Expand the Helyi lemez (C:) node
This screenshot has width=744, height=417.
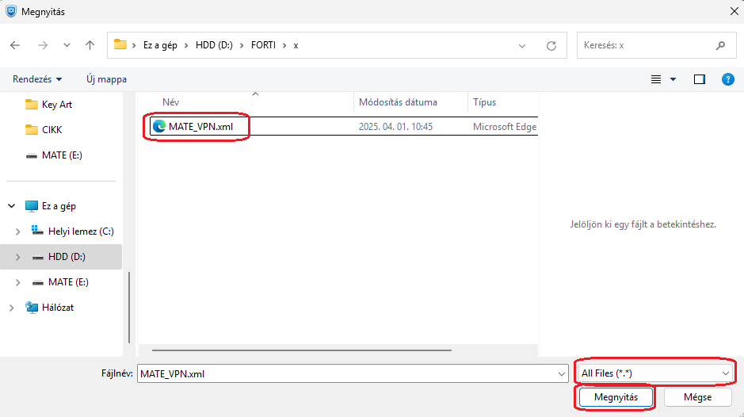18,231
